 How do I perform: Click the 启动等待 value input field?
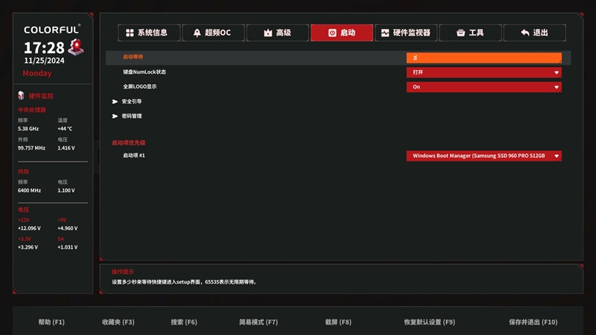(x=484, y=58)
